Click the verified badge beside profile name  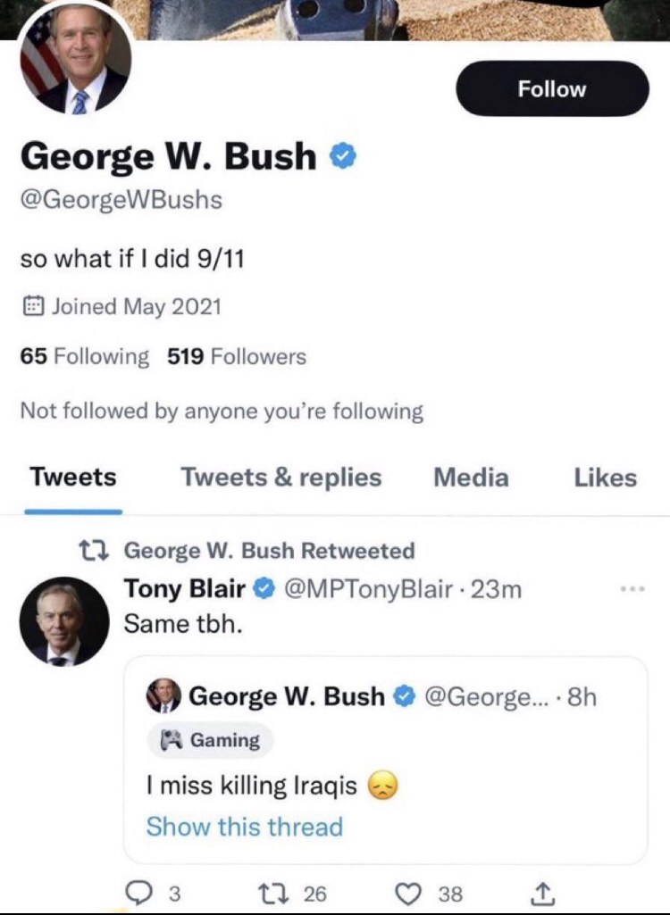click(343, 157)
